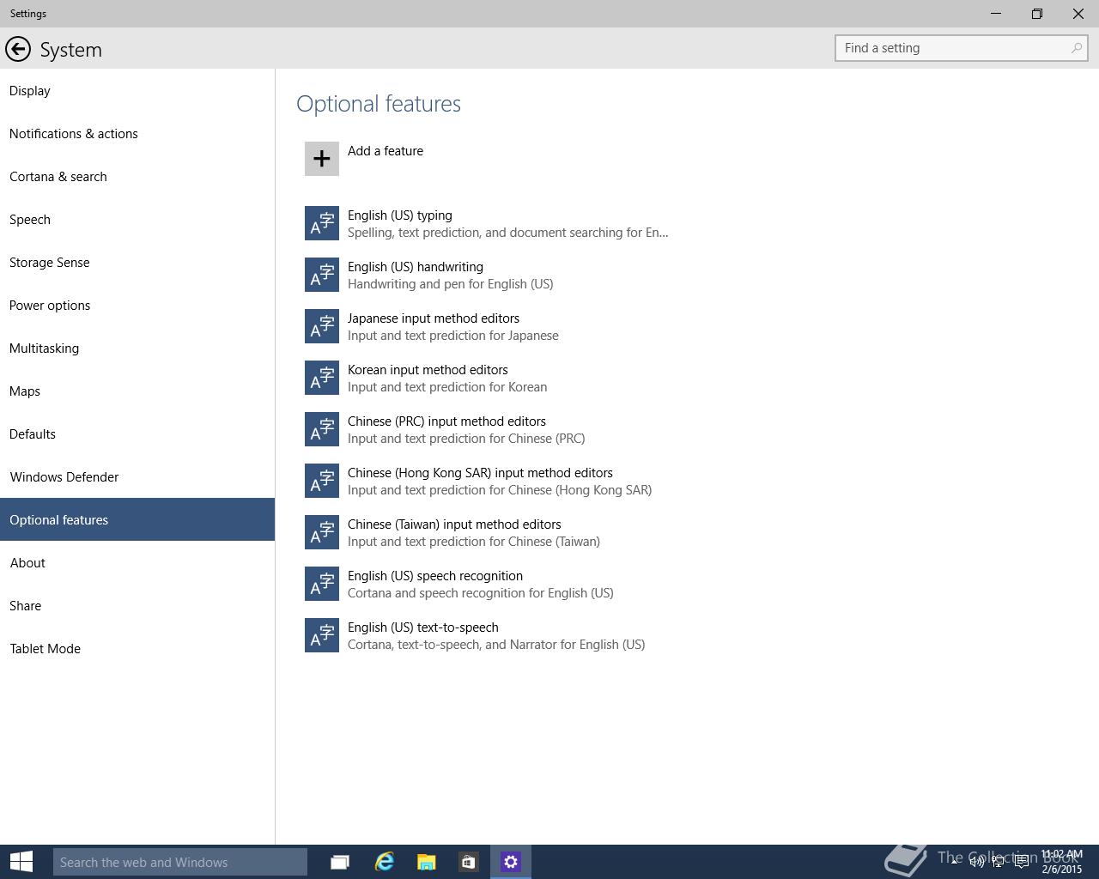Select the Speech category

click(137, 219)
